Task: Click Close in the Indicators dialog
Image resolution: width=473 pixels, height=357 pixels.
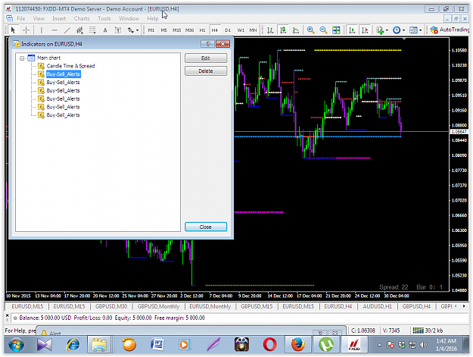Action: (x=206, y=227)
